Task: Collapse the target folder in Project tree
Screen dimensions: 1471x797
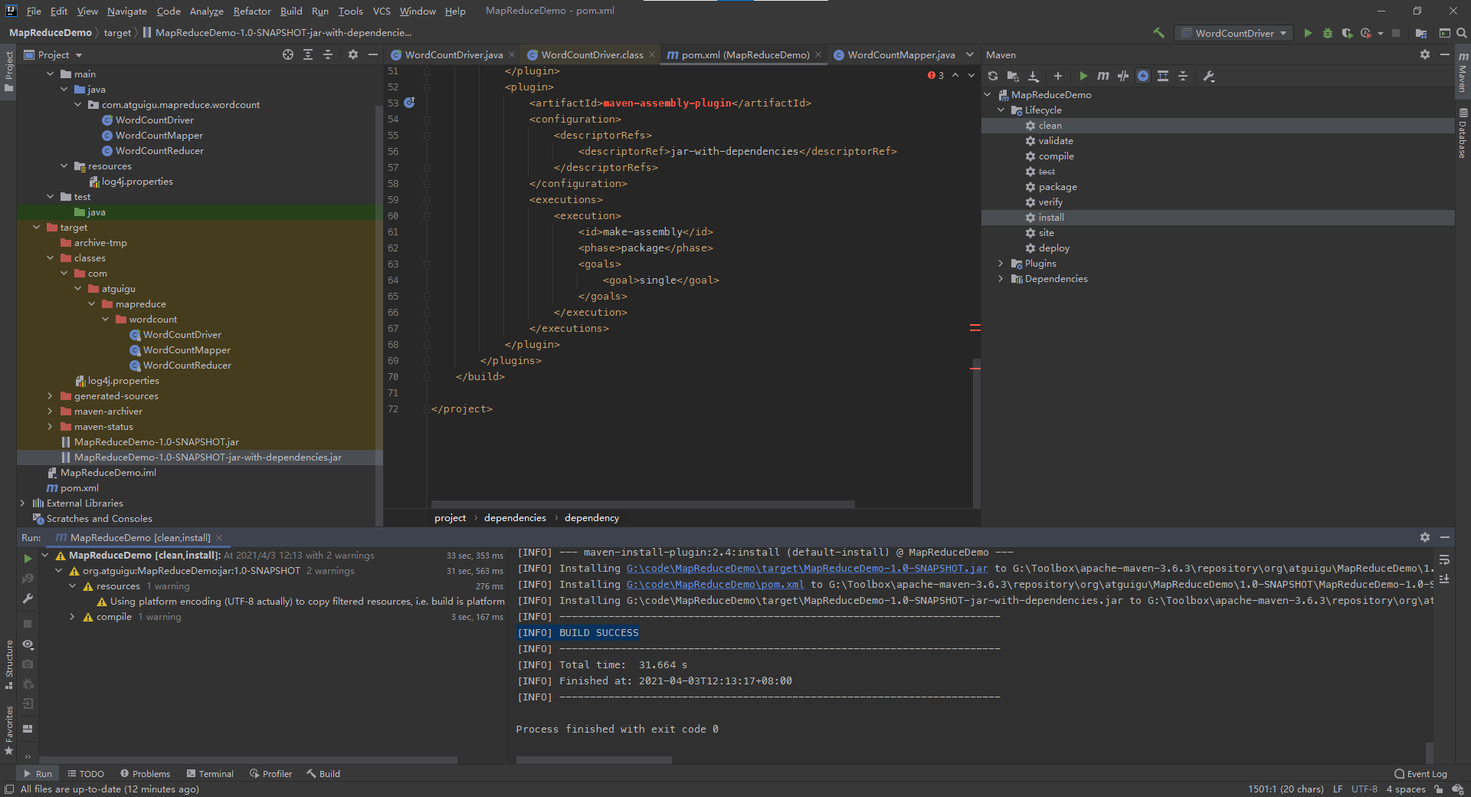Action: point(37,227)
